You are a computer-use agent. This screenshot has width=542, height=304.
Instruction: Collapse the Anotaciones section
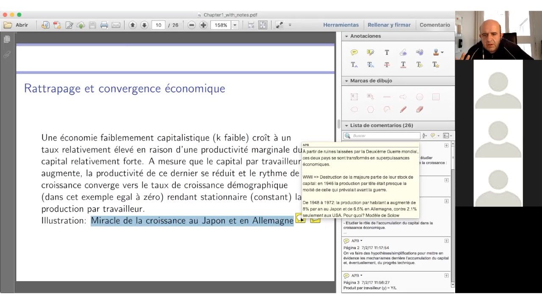346,36
